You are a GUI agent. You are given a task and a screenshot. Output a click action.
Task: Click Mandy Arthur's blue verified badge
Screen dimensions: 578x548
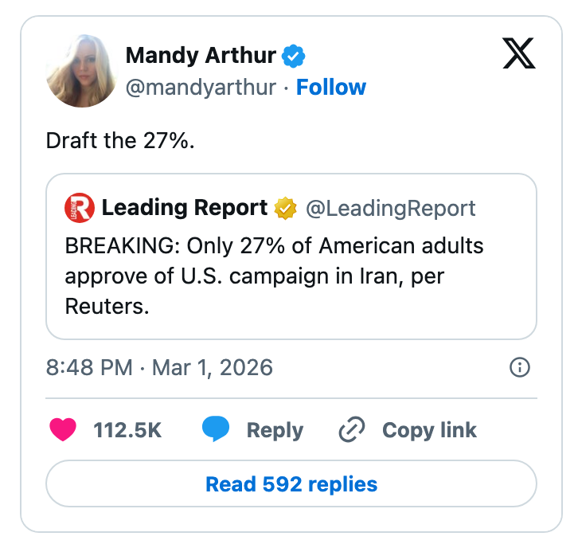(294, 56)
